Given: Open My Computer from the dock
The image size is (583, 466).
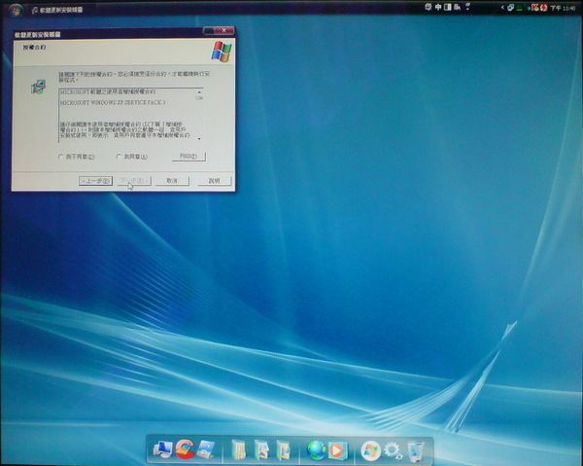Looking at the screenshot, I should 162,450.
